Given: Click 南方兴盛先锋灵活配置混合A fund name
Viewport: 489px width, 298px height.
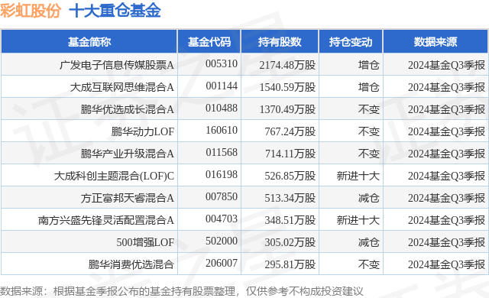Looking at the screenshot, I should point(106,220).
